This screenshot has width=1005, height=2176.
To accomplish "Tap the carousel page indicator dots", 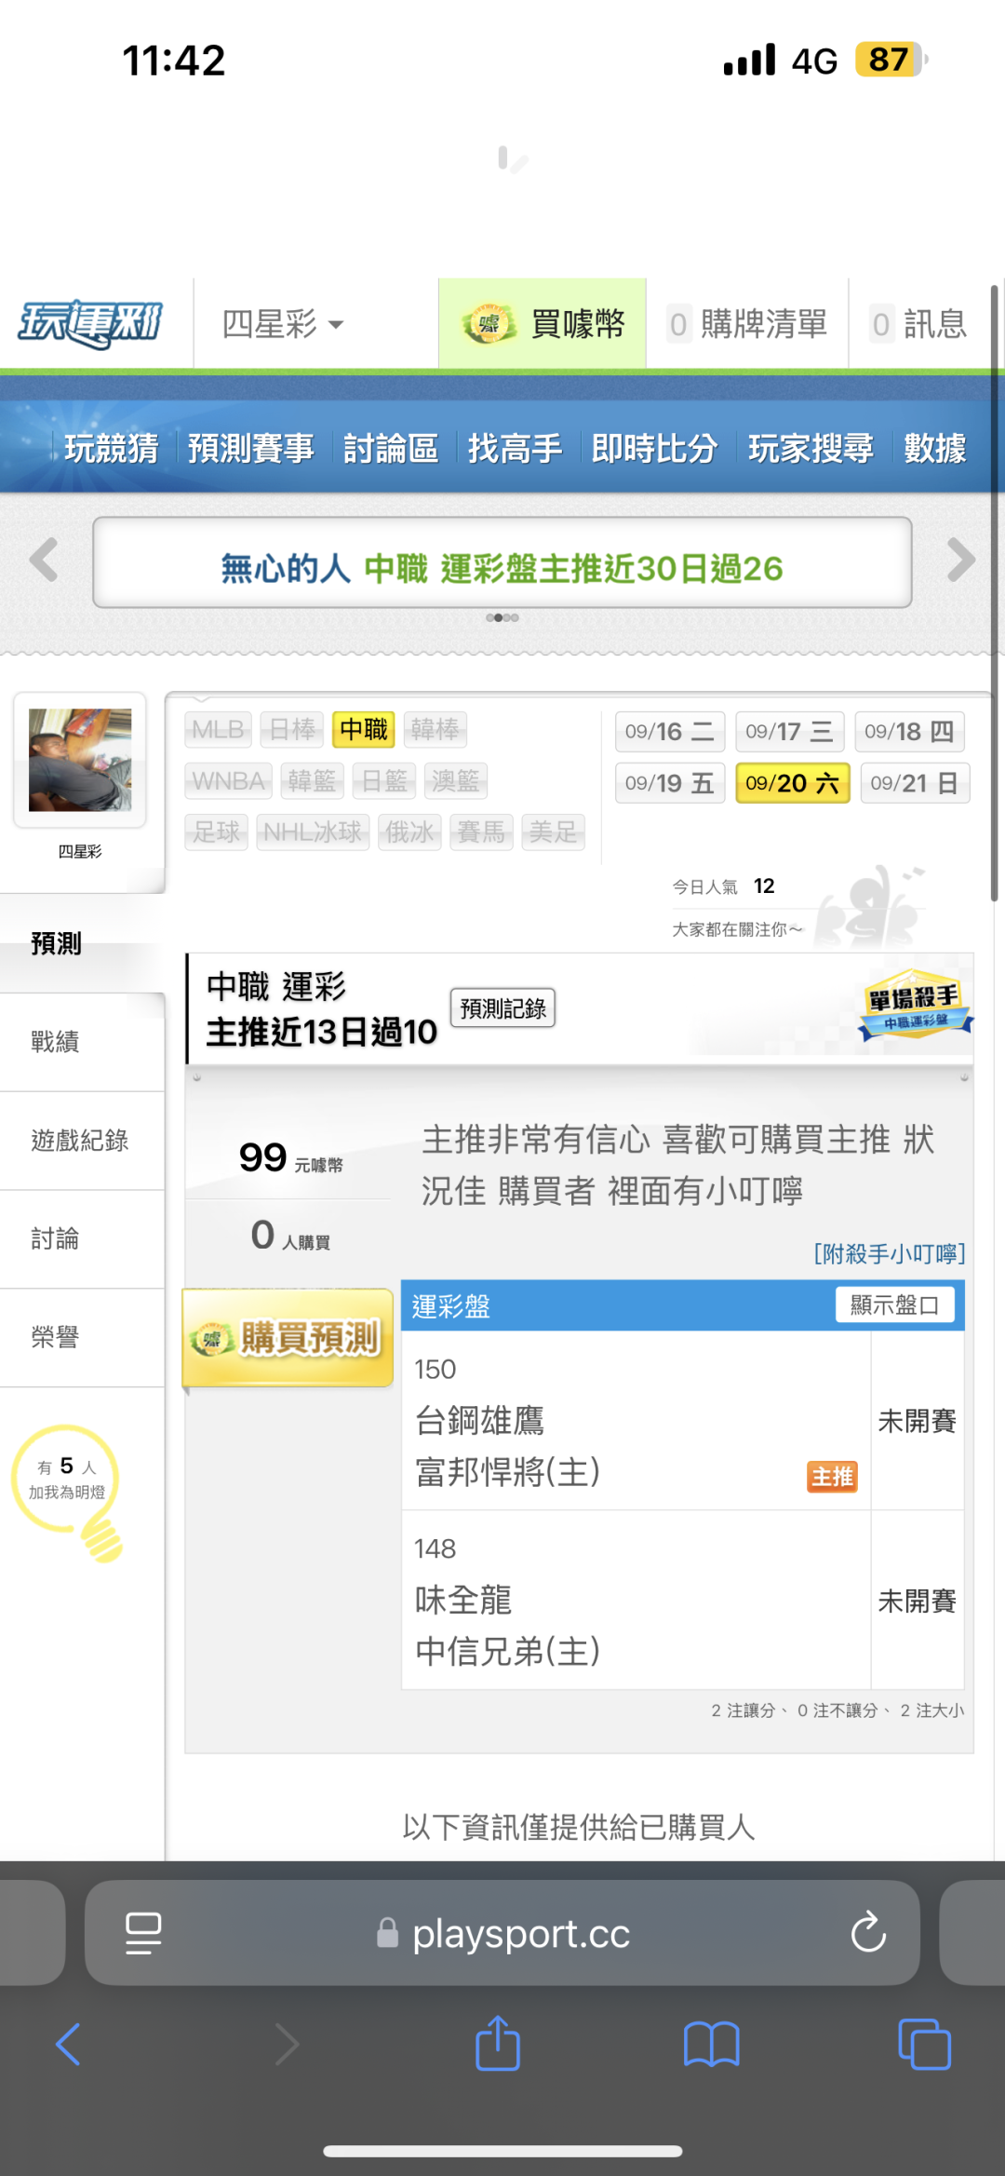I will (502, 617).
